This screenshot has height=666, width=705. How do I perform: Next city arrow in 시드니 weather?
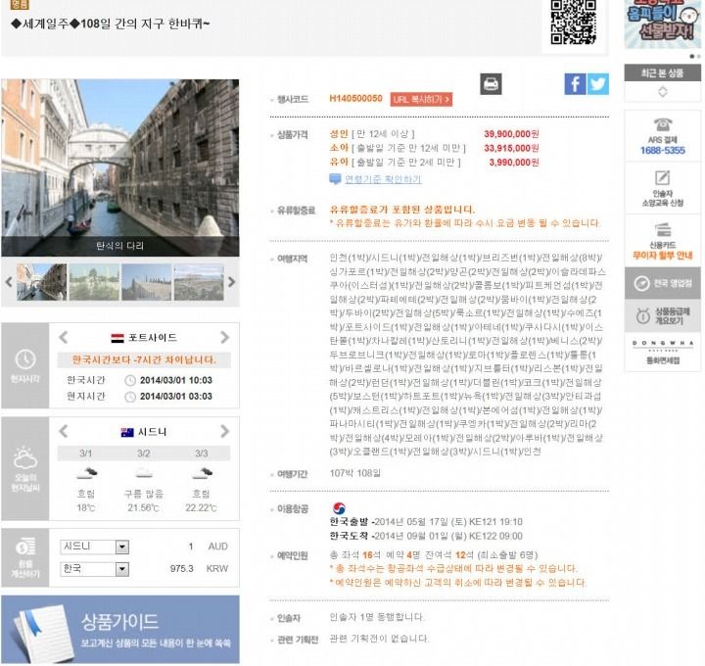click(x=225, y=431)
